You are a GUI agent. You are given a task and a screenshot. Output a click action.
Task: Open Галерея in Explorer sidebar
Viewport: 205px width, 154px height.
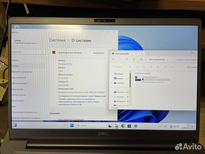point(118,78)
